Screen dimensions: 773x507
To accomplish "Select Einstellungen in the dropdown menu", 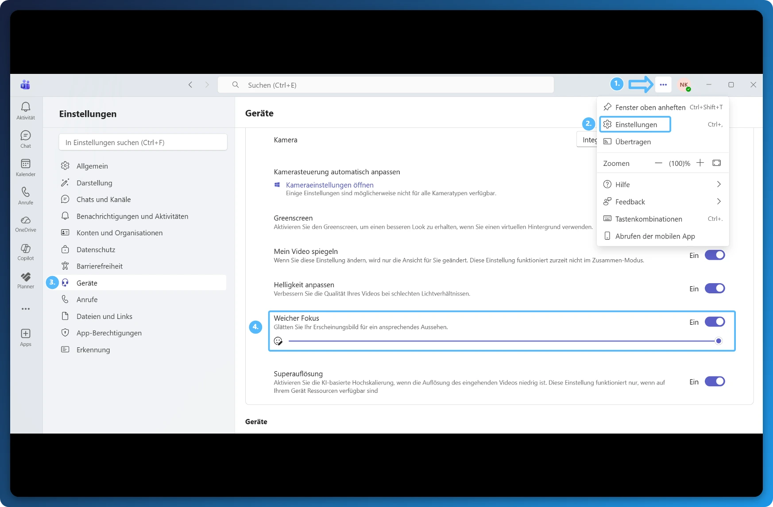I will tap(636, 125).
